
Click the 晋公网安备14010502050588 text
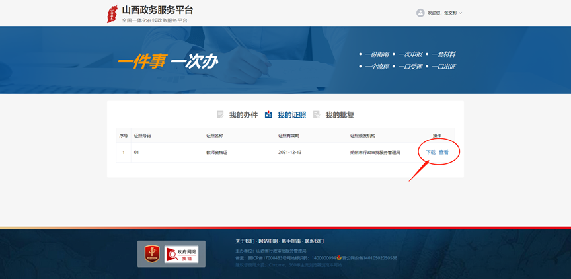[x=369, y=258]
